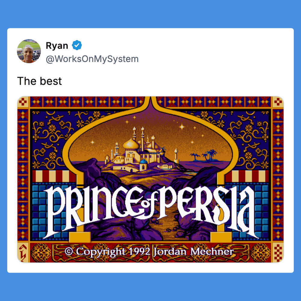Click the palm trees silhouette on the horizon
The width and height of the screenshot is (301, 301).
pyautogui.click(x=204, y=155)
